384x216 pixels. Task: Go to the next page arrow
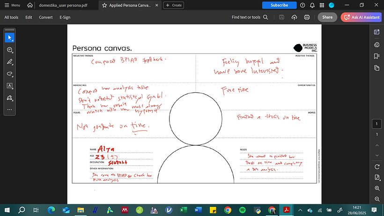pyautogui.click(x=377, y=155)
